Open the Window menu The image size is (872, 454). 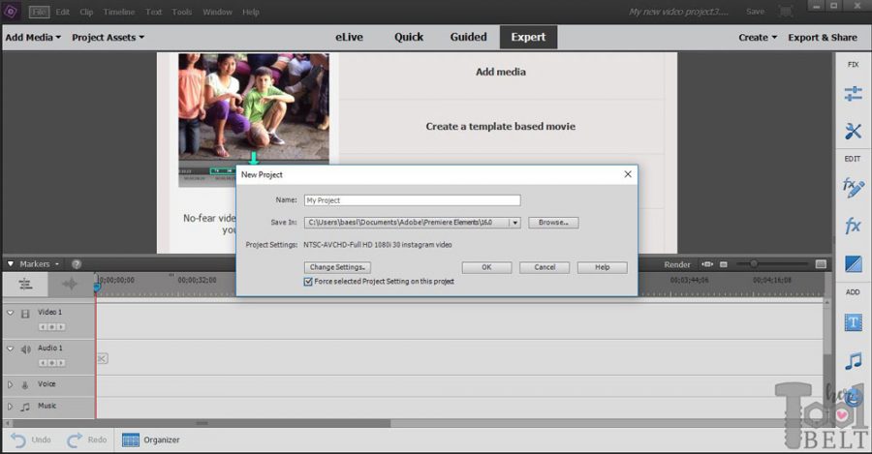pyautogui.click(x=217, y=12)
